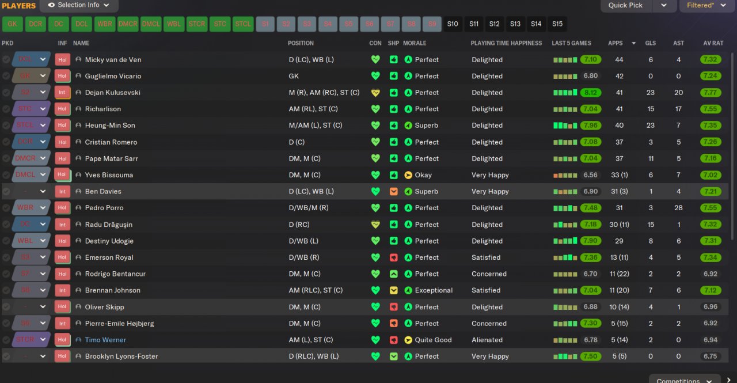Sort by the POSITION column header

301,43
